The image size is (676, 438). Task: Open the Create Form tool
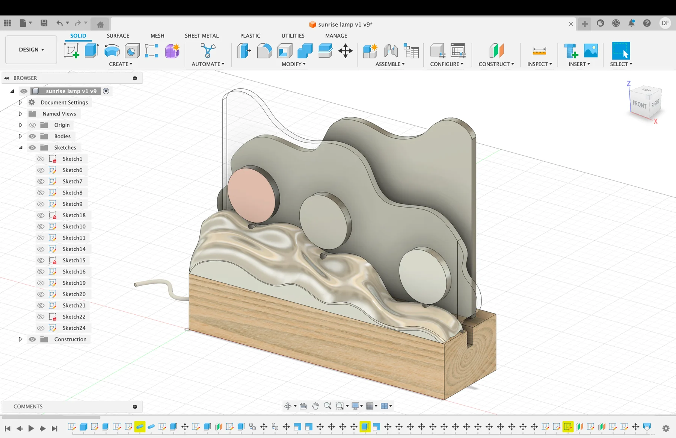click(x=172, y=51)
